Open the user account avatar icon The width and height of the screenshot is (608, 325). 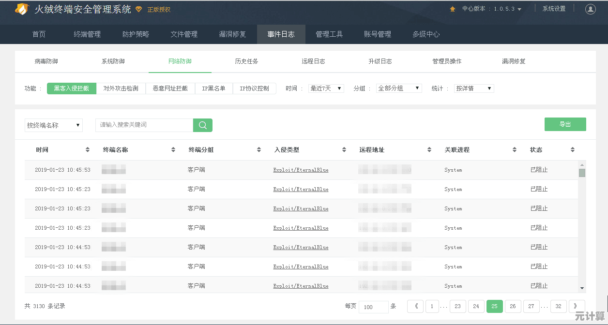point(590,9)
